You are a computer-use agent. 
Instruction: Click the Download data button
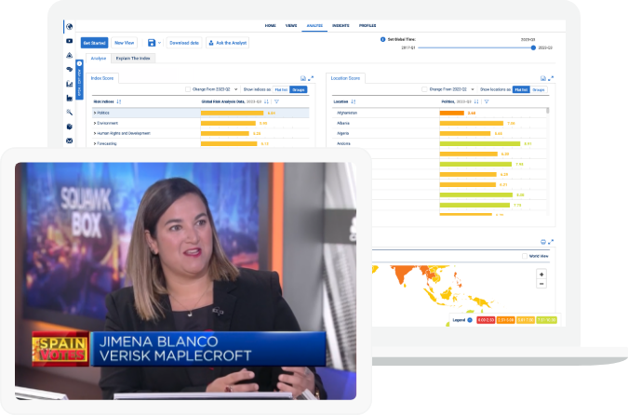[184, 43]
